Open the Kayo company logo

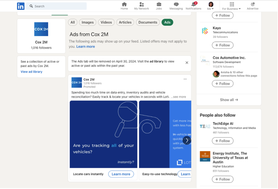point(205,31)
